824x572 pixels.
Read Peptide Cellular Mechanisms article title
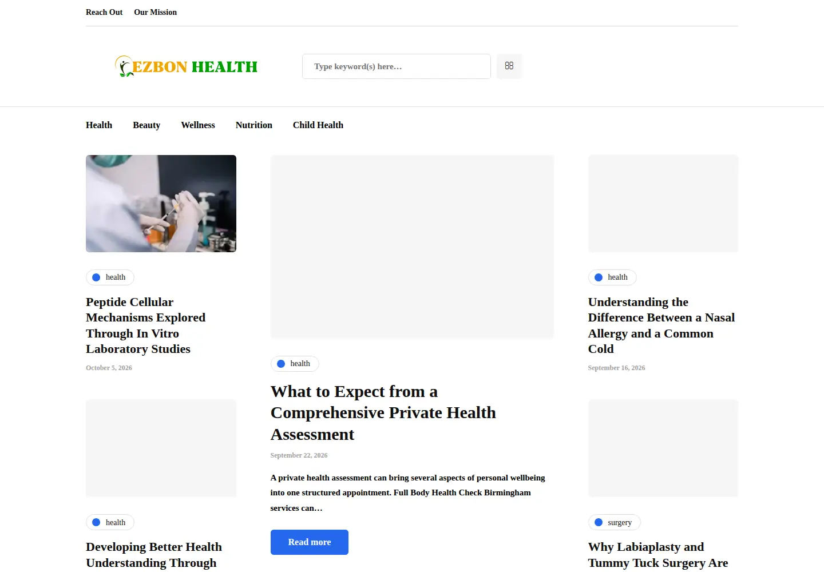point(145,325)
